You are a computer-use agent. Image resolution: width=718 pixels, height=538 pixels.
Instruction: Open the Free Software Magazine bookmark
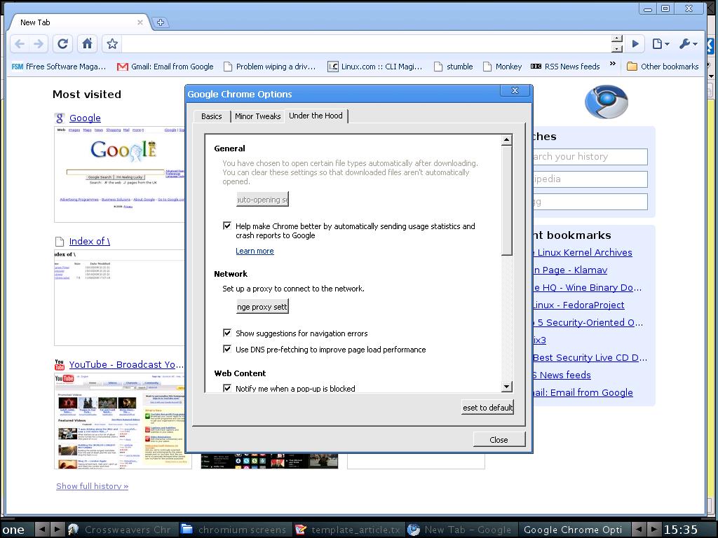pyautogui.click(x=59, y=67)
